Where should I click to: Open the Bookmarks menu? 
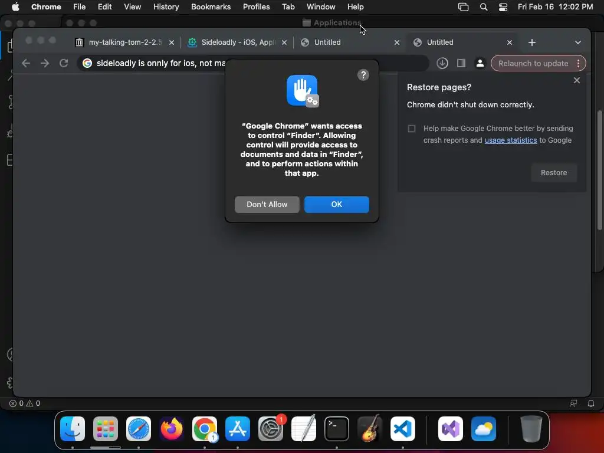coord(211,6)
